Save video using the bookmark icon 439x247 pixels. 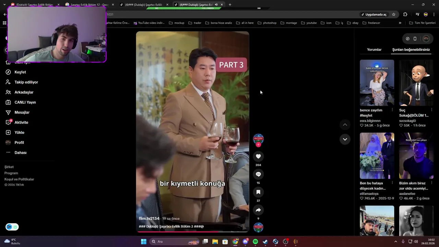pos(258,192)
